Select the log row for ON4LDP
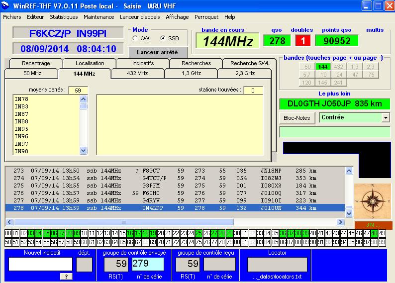Viewport: 395px width, 283px height. click(x=175, y=208)
